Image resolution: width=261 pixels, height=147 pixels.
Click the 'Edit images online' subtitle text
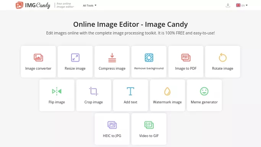click(131, 33)
